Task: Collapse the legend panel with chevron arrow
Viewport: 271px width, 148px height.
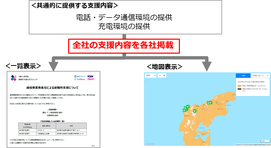Action: click(268, 76)
